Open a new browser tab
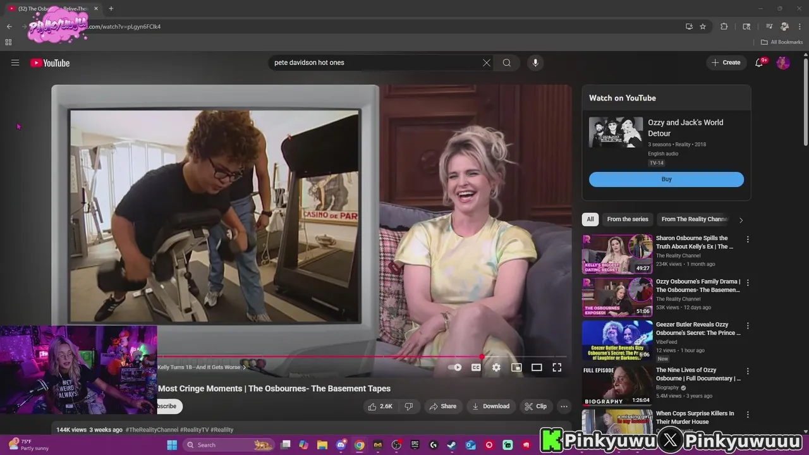809x455 pixels. pos(111,8)
